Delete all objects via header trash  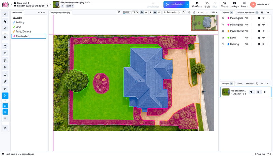[x=262, y=13]
